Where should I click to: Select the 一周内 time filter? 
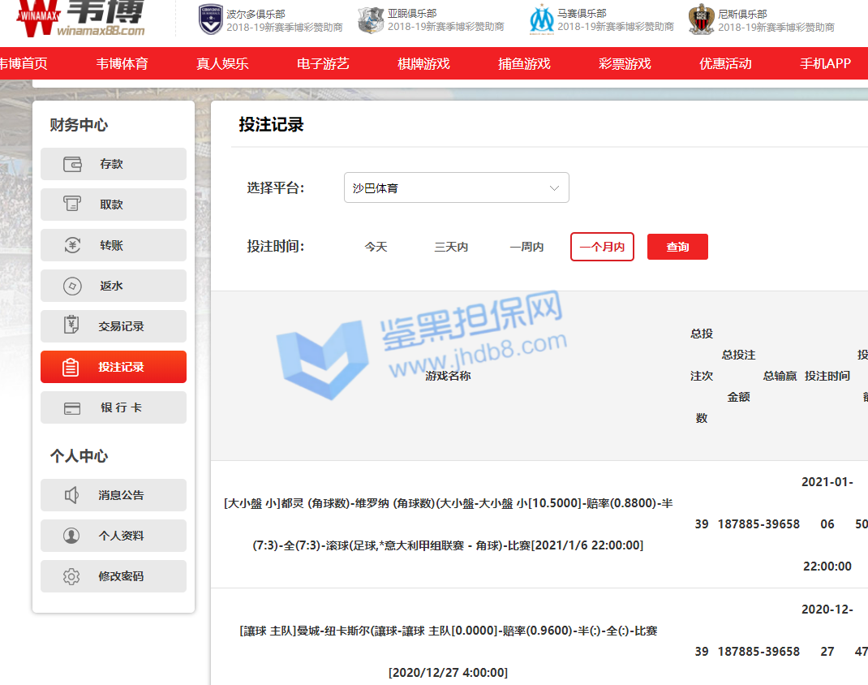point(526,247)
